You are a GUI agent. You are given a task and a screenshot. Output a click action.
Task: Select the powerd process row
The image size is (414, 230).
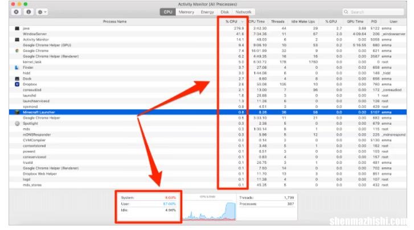coord(208,151)
